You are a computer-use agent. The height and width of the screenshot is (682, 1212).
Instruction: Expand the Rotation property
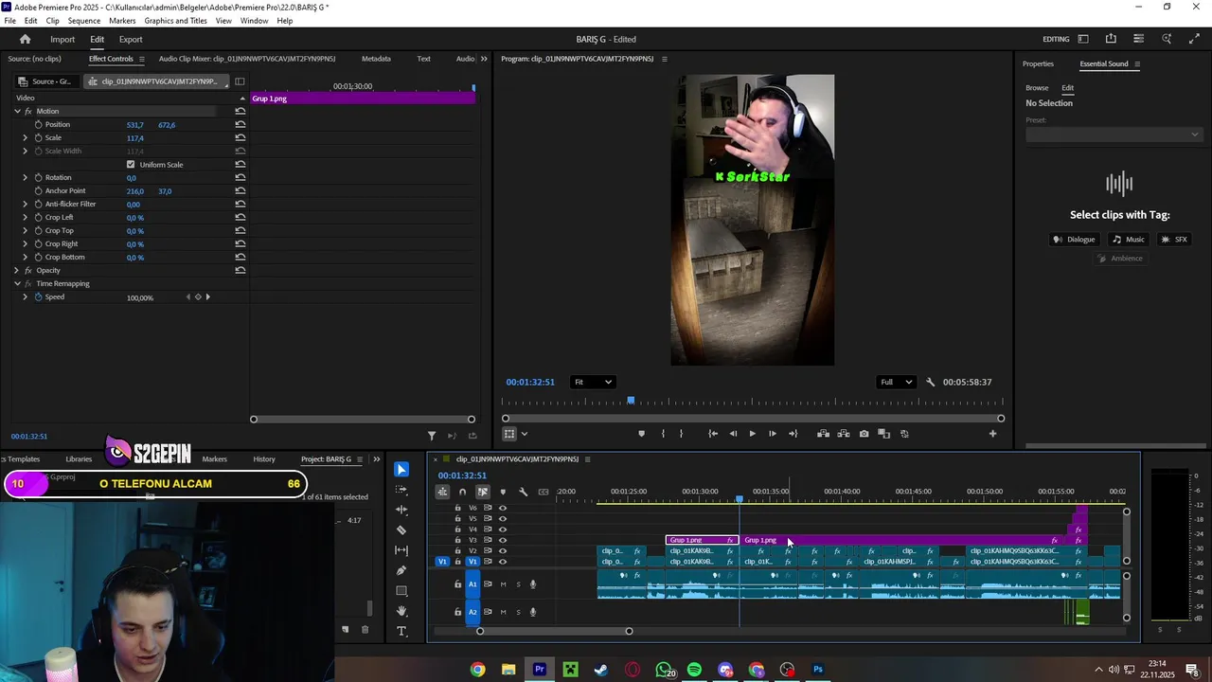pyautogui.click(x=26, y=177)
